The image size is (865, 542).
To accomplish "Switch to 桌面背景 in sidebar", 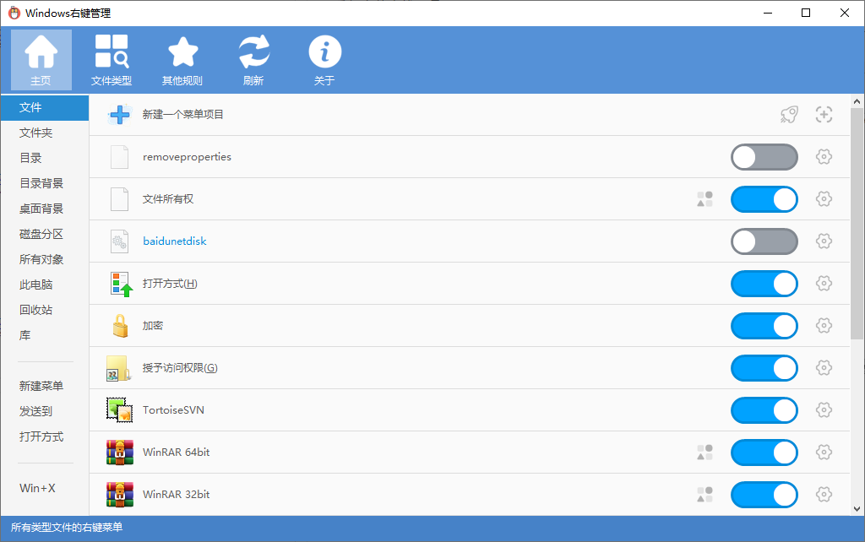I will point(41,209).
